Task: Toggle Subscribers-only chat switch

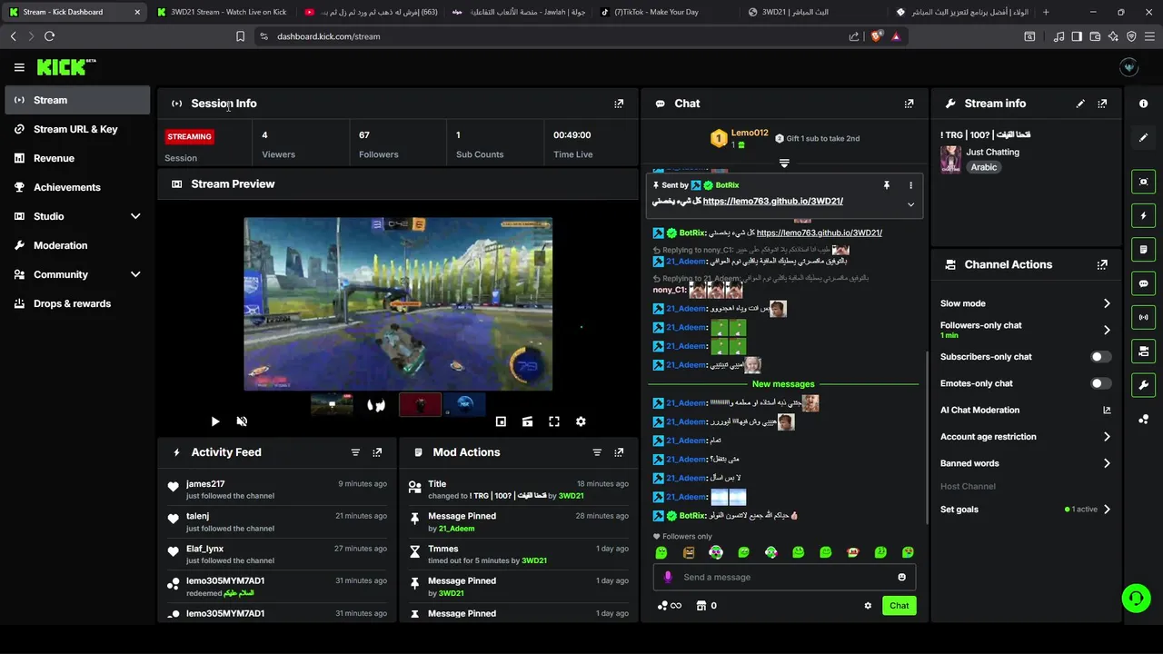Action: pos(1100,357)
